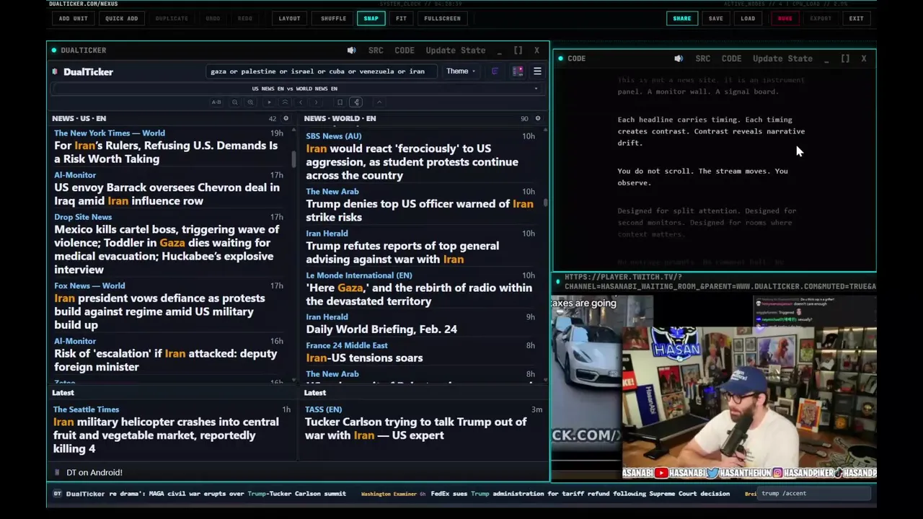Toggle SRC in the DualTicker unit header

click(x=376, y=50)
